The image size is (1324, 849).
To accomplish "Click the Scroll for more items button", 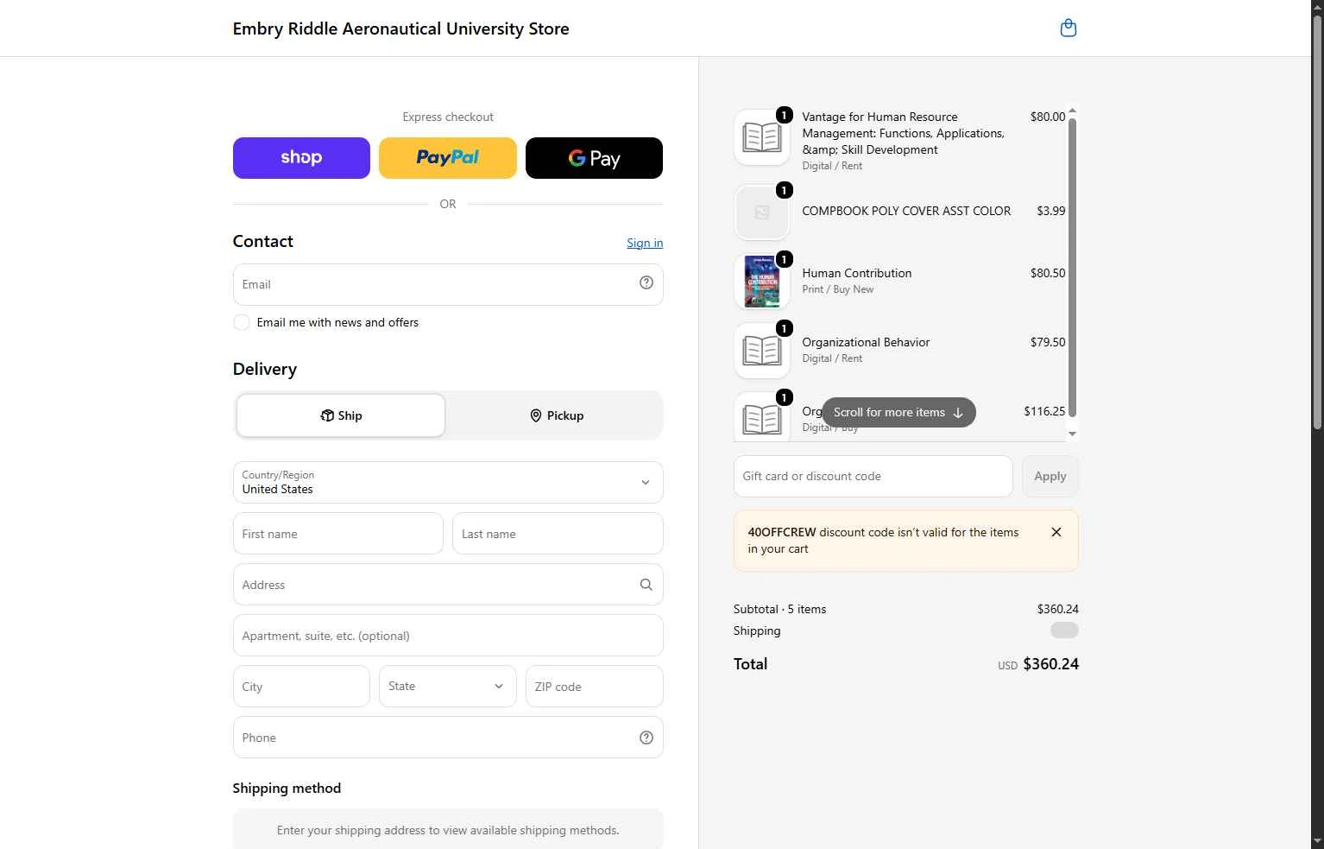I will coord(898,412).
